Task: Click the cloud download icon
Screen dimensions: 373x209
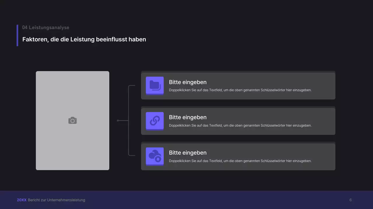Action: pyautogui.click(x=155, y=156)
